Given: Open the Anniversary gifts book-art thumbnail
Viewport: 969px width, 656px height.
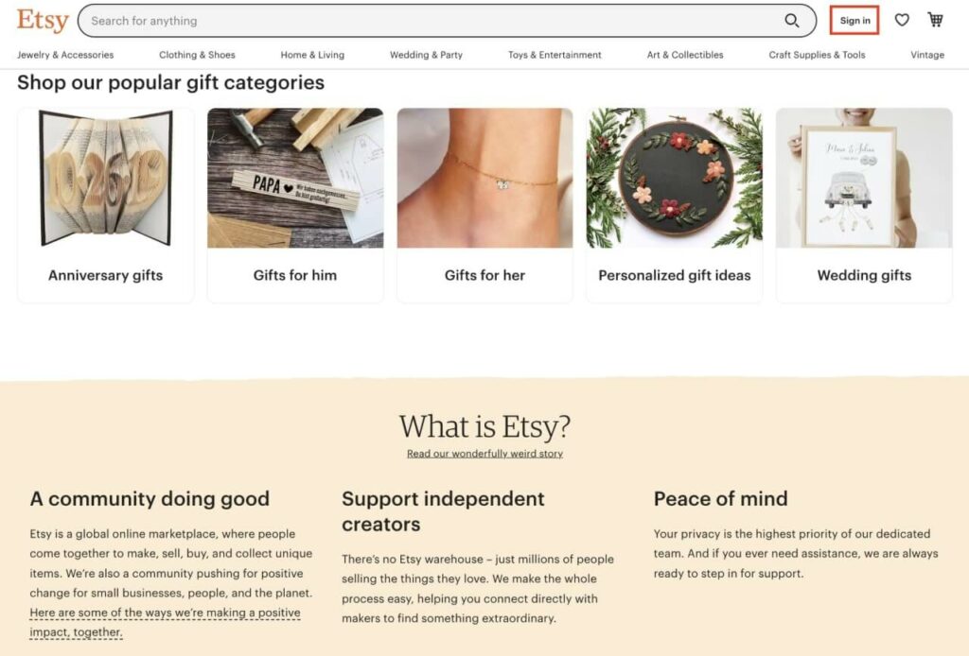Looking at the screenshot, I should (106, 179).
